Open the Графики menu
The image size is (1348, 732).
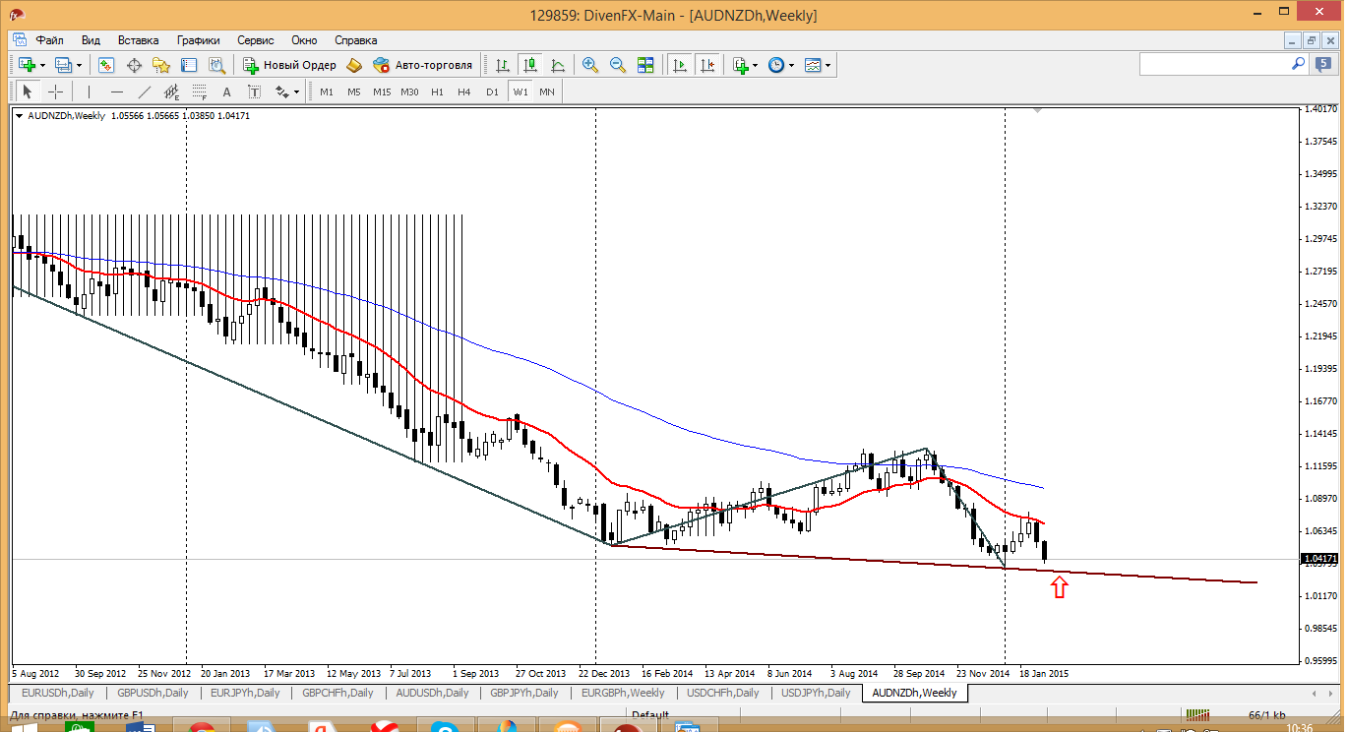coord(198,40)
